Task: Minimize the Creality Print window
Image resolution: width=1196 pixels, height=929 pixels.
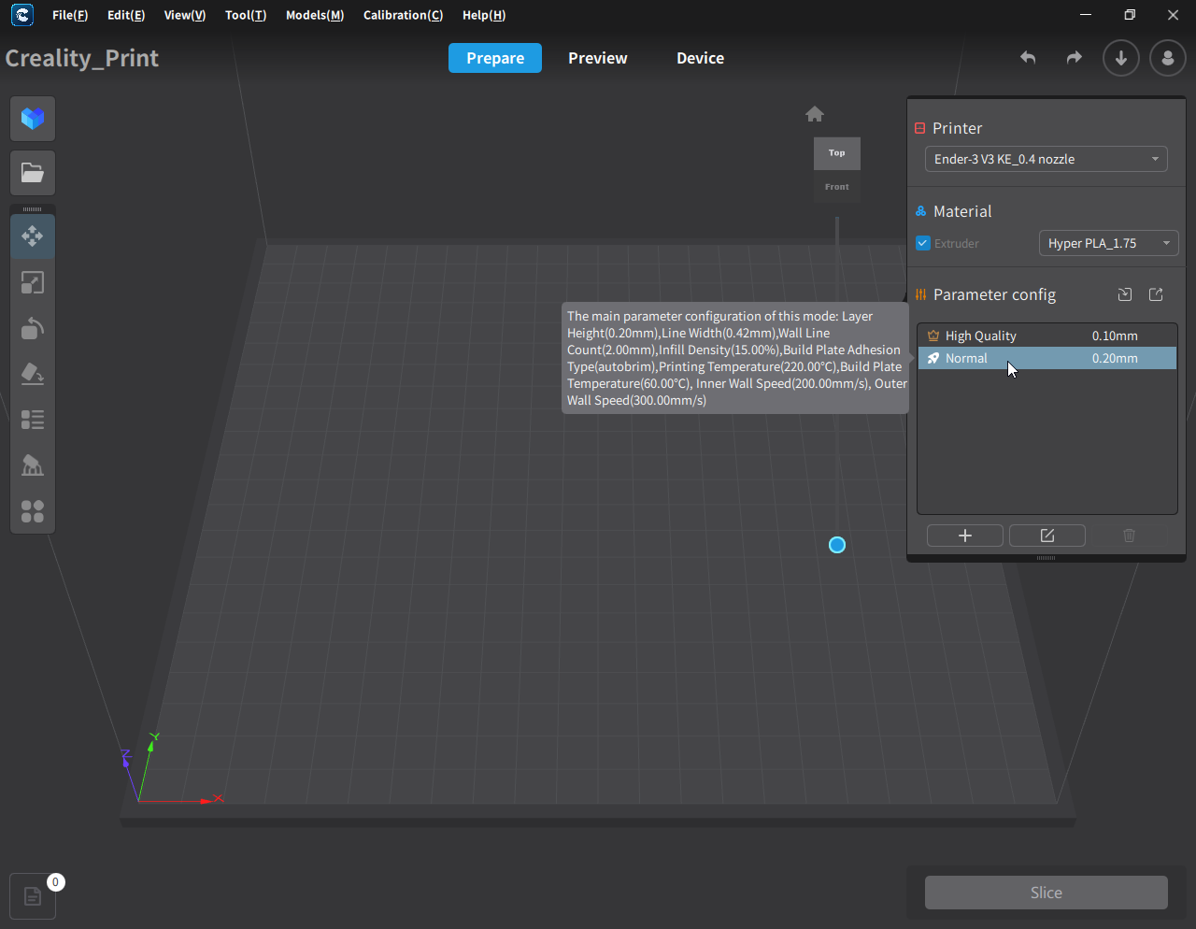Action: click(1086, 15)
